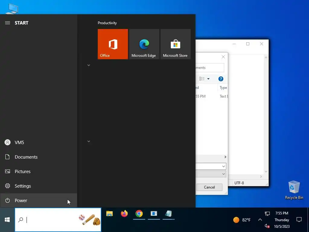Viewport: 309px width, 232px height.
Task: Switch to Google Chrome on taskbar
Action: pos(139,214)
